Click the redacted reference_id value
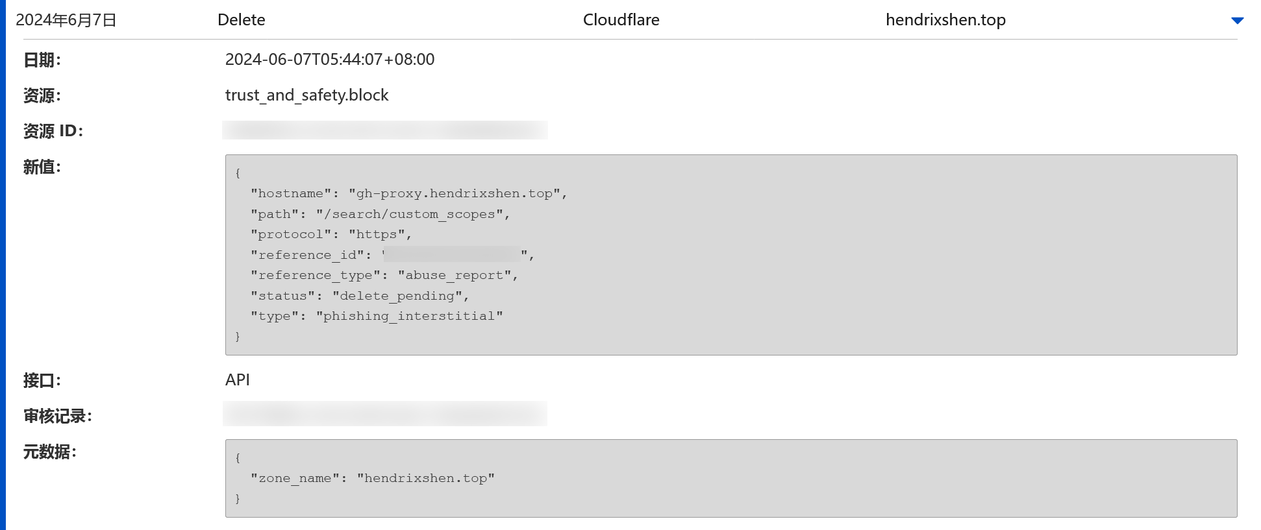This screenshot has width=1261, height=530. click(452, 254)
